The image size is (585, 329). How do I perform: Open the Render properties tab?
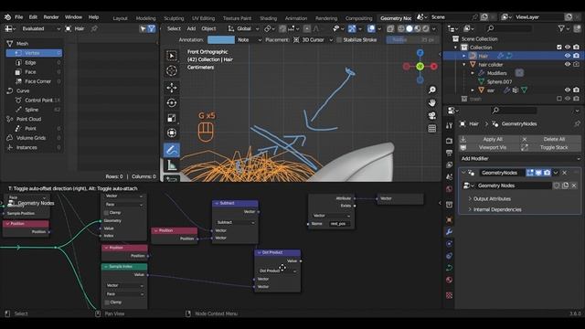(449, 141)
